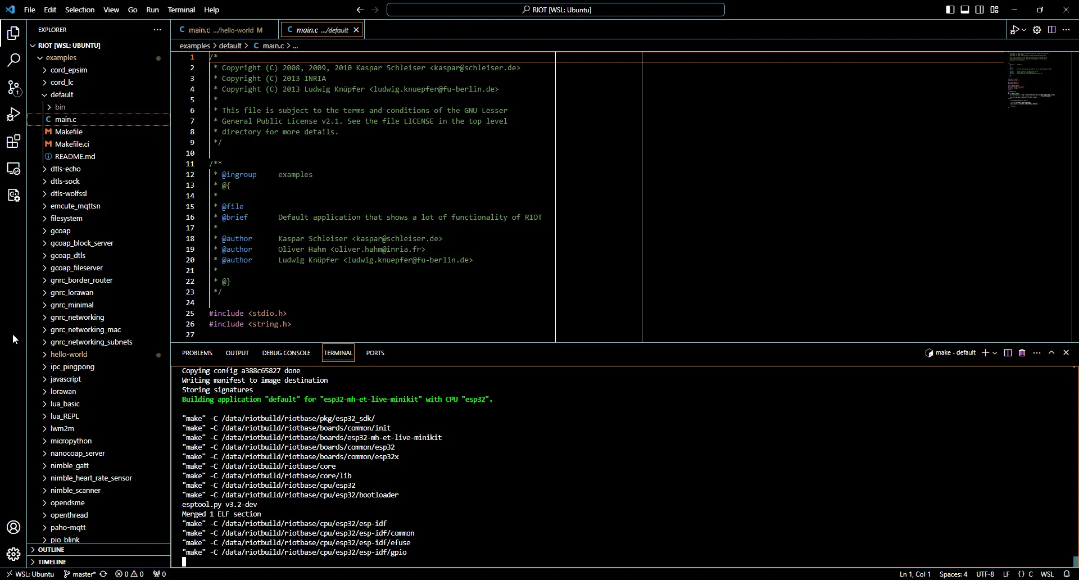Open the WSL: Ubuntu remote indicator
The image size is (1079, 580).
coord(30,574)
